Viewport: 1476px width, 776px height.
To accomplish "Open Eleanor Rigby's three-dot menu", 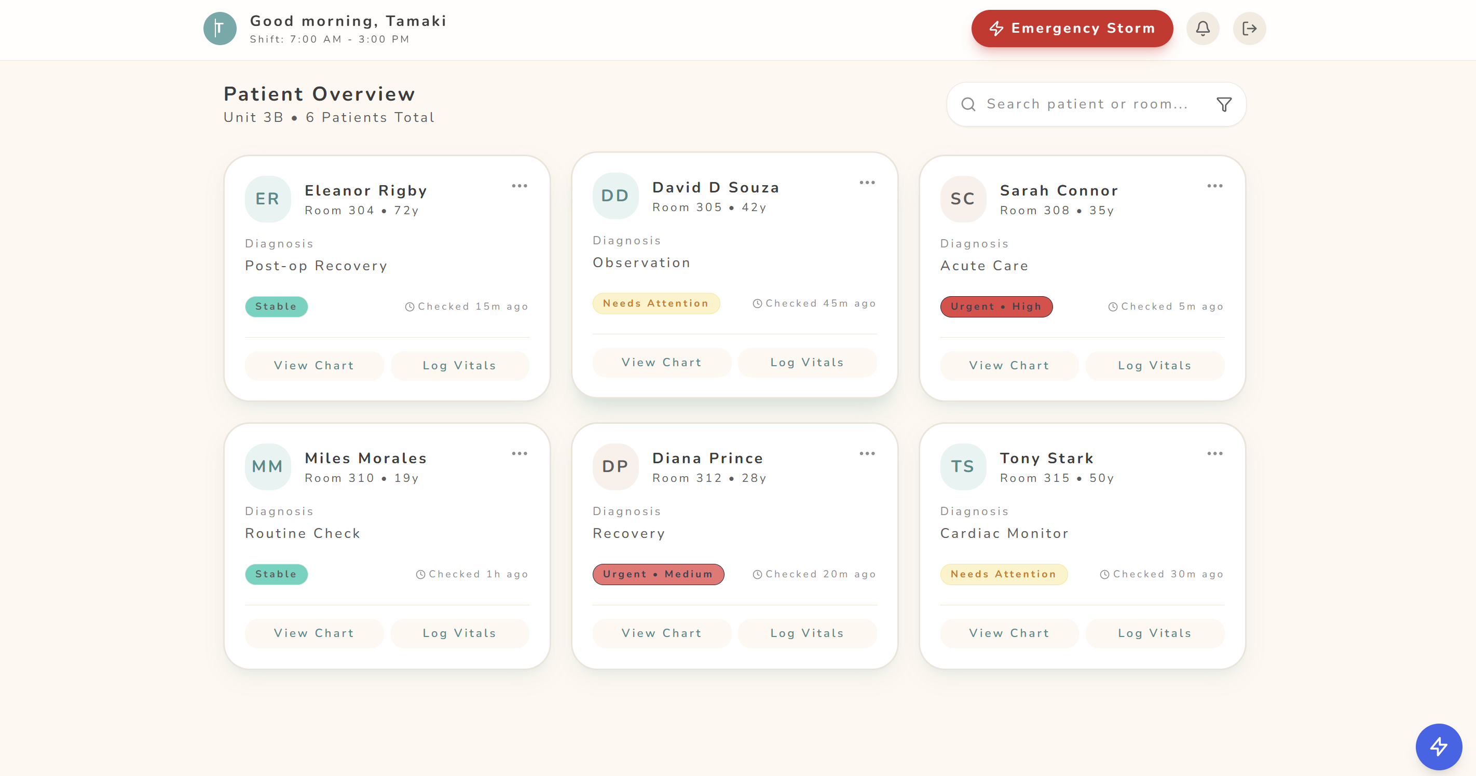I will point(519,186).
